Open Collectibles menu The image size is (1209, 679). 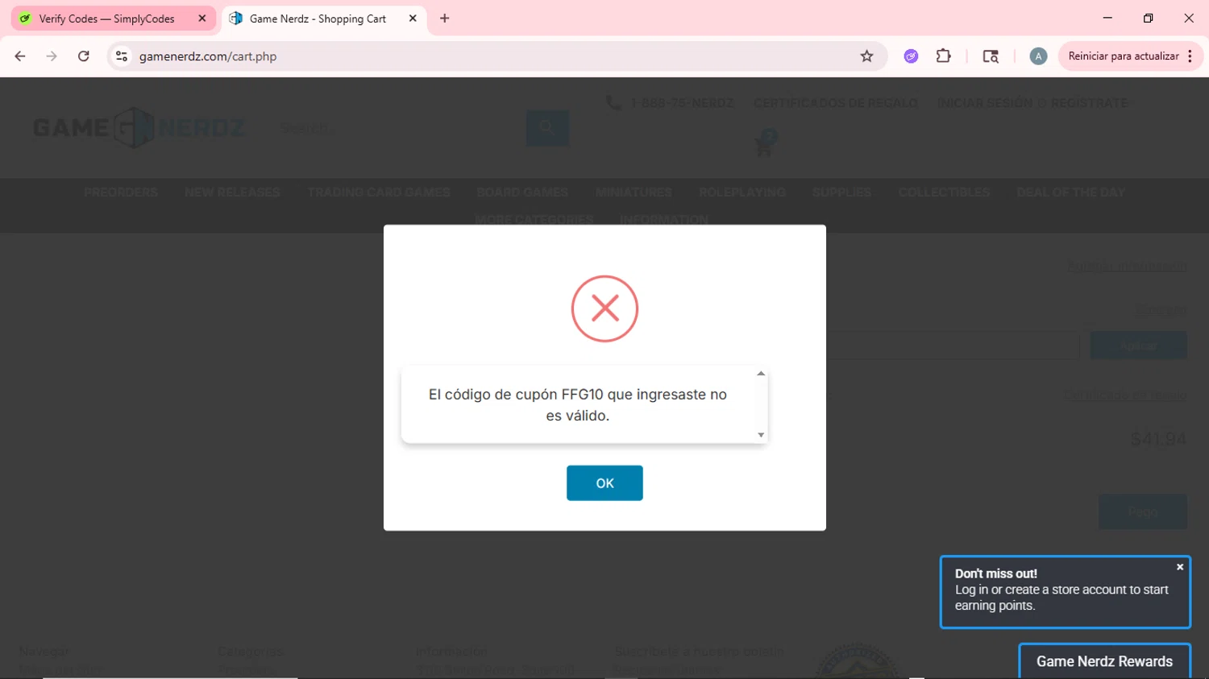pyautogui.click(x=944, y=193)
